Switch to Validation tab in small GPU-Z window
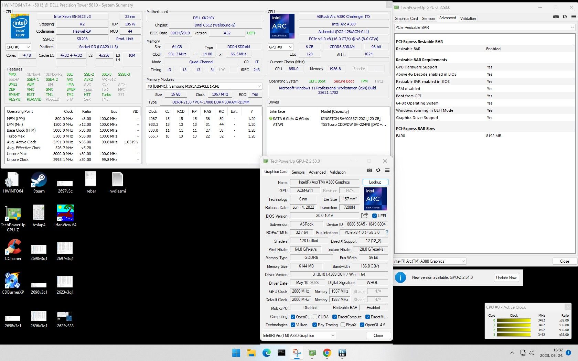The width and height of the screenshot is (578, 361). tap(338, 172)
